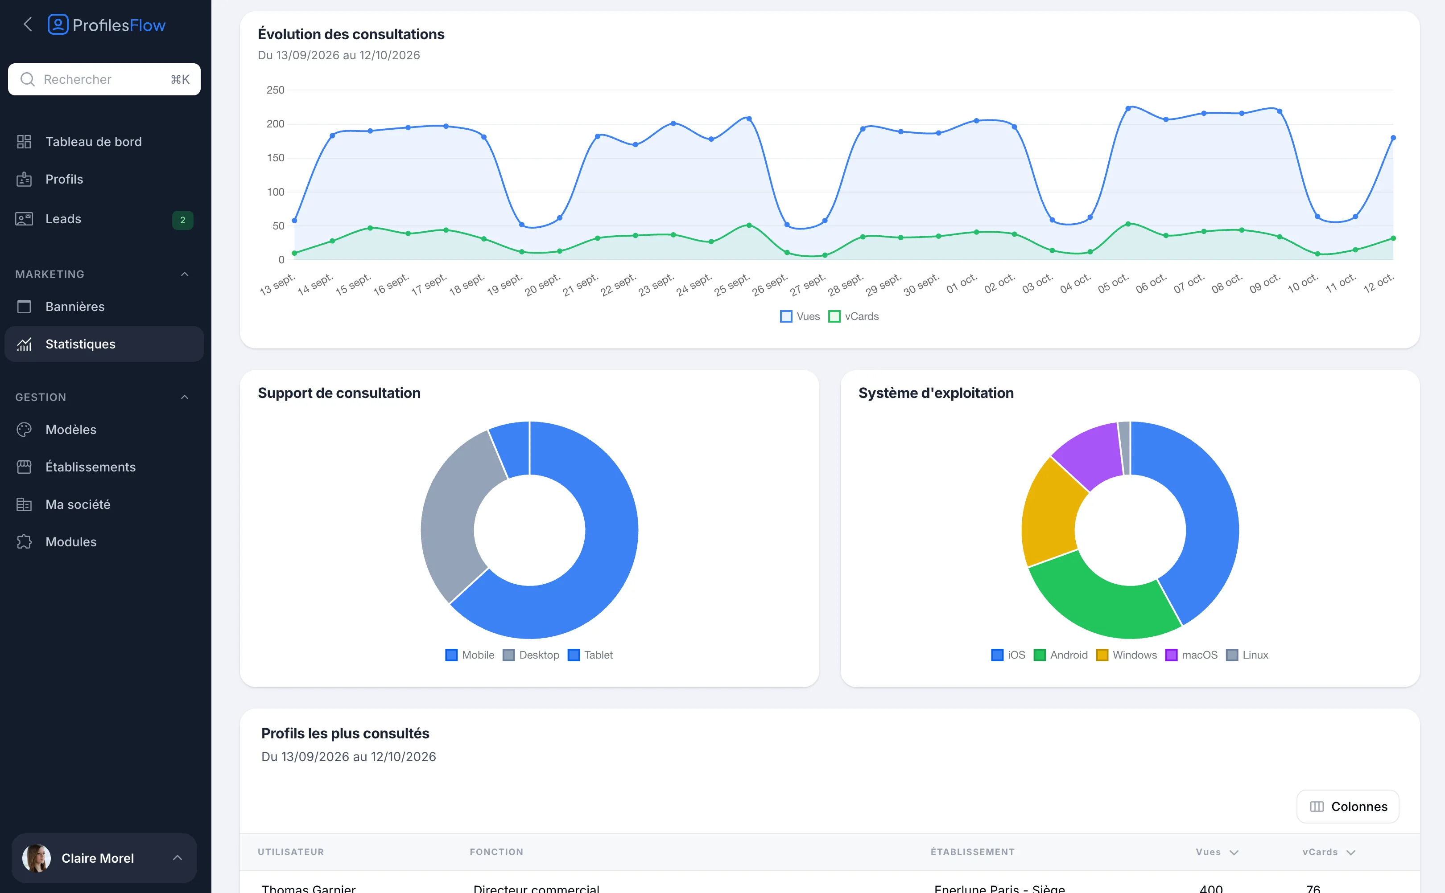Click the ProfilesFlow logo
The image size is (1445, 893).
tap(107, 25)
